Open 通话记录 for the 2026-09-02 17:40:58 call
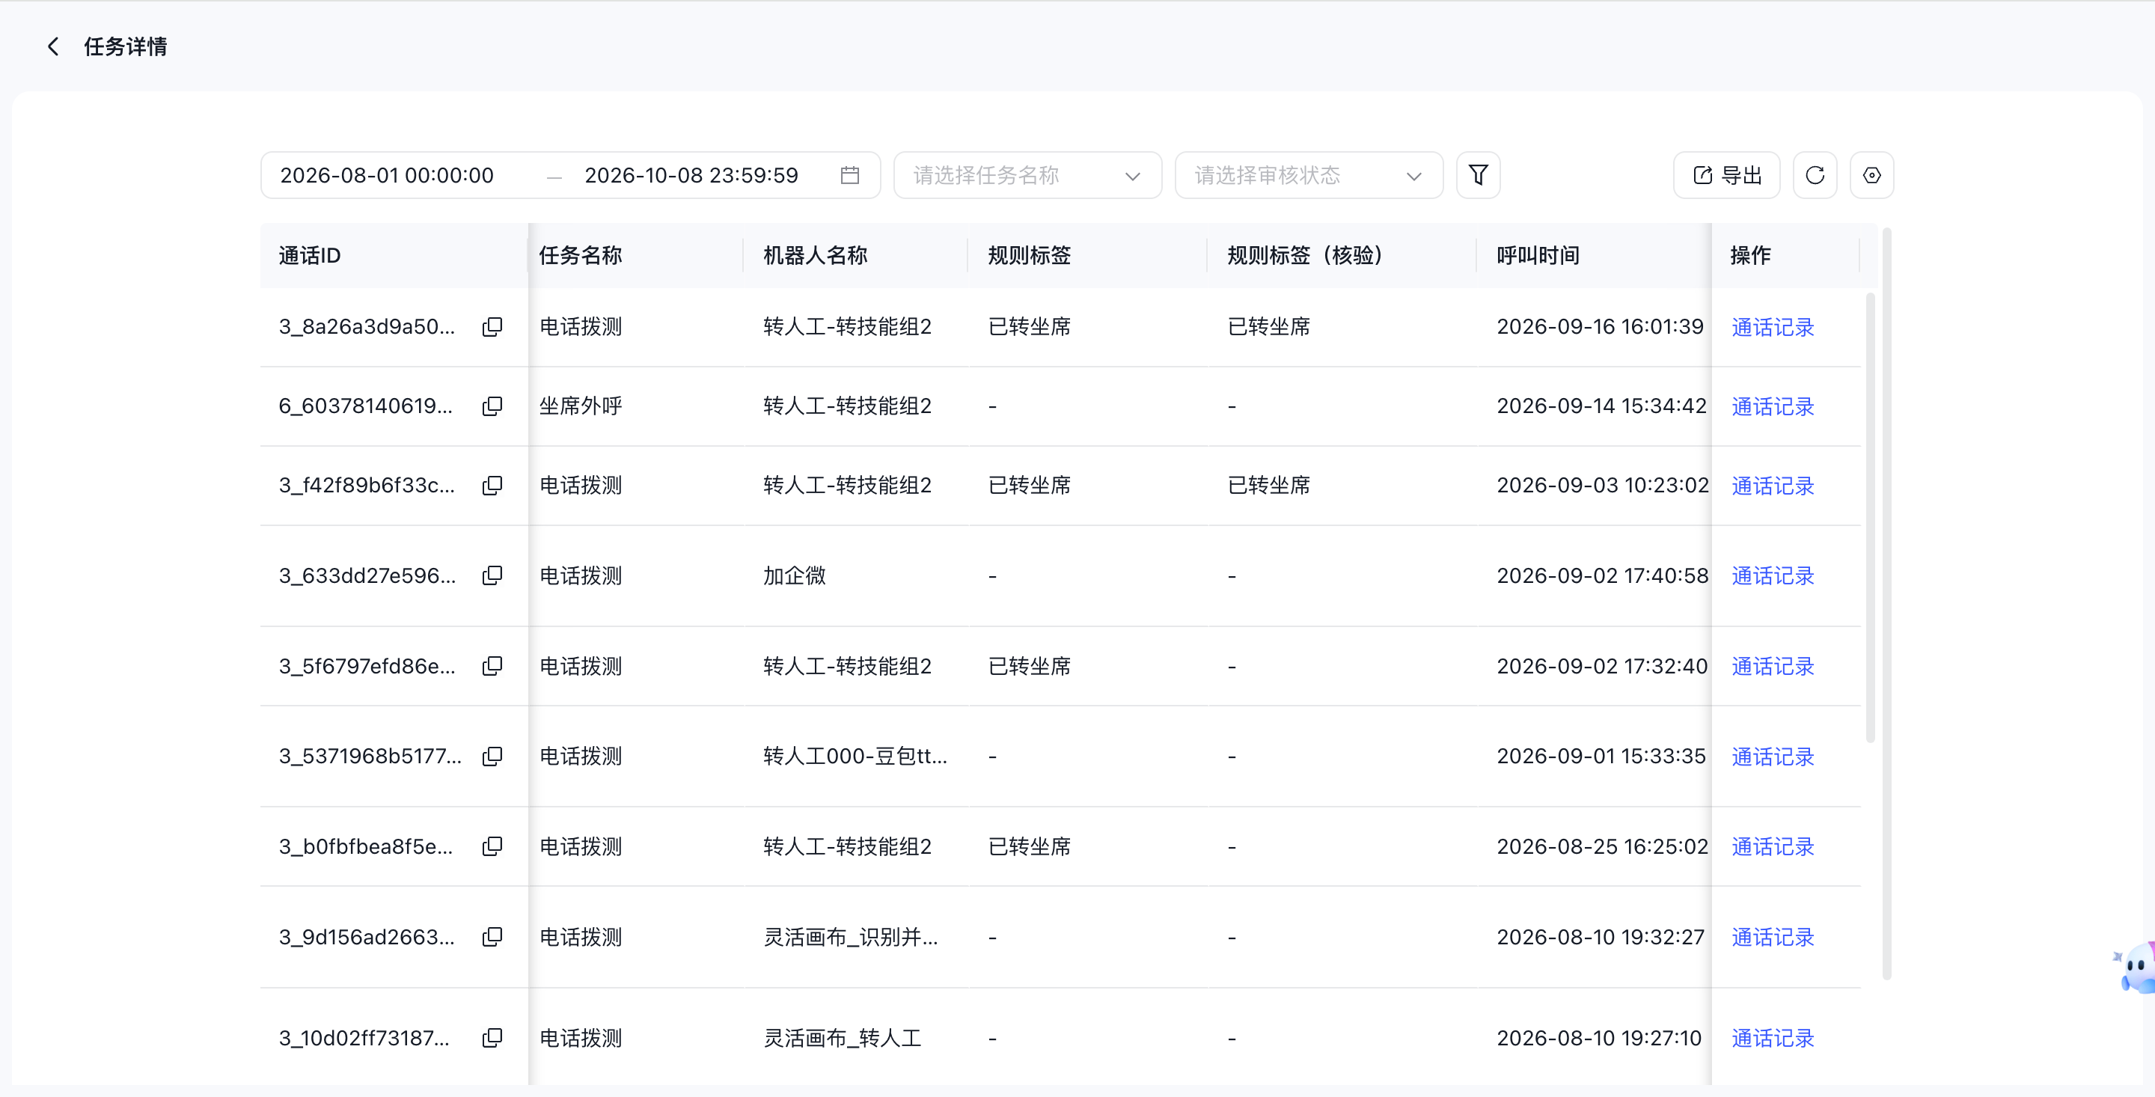2155x1097 pixels. (1772, 576)
